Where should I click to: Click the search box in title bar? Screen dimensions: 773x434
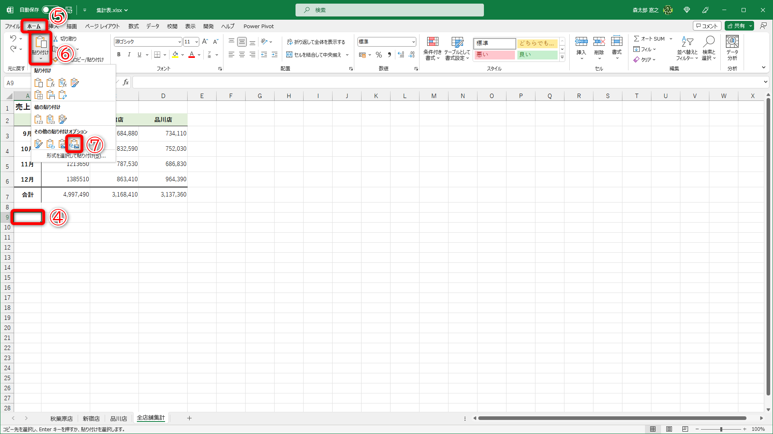tap(389, 10)
